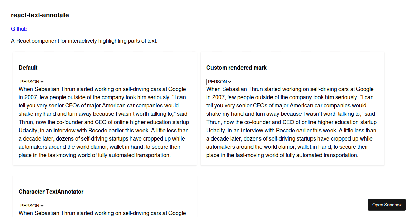Highlight Sebastian in Custom rendered mark panel
The height and width of the screenshot is (217, 414).
coord(235,89)
